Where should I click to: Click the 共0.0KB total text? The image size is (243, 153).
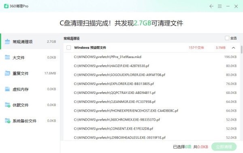[201, 147]
